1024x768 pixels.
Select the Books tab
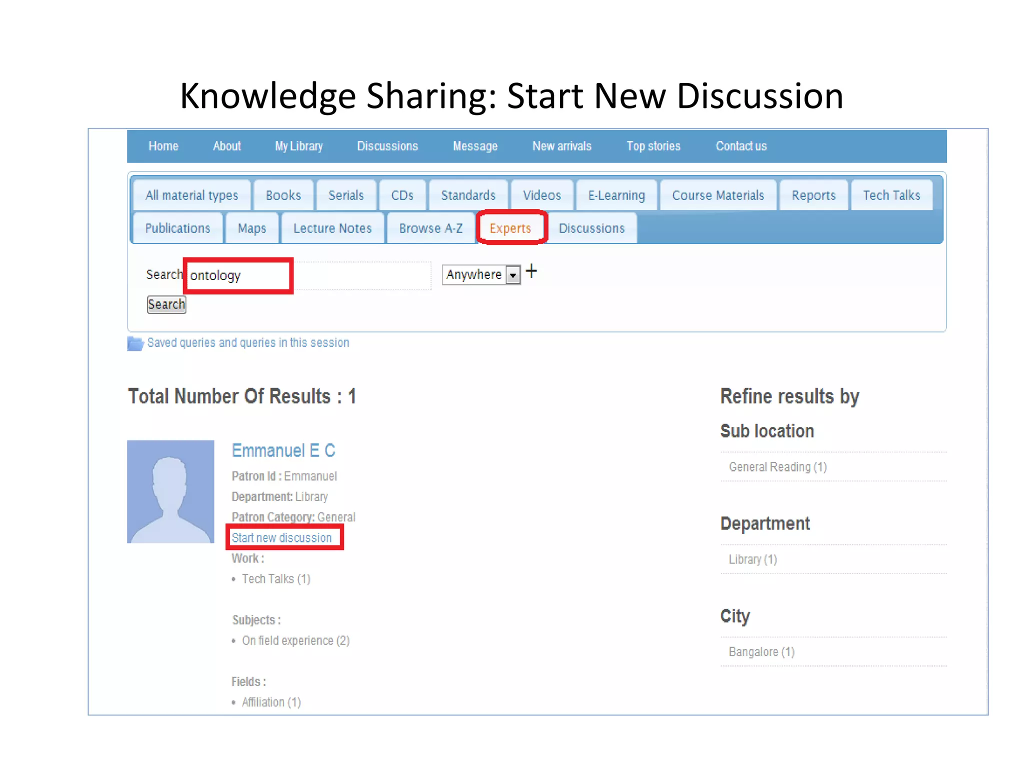[283, 195]
